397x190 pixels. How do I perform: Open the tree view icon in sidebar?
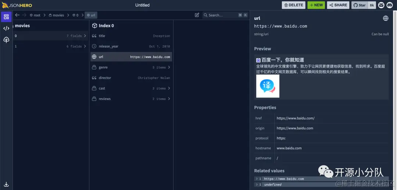click(6, 40)
